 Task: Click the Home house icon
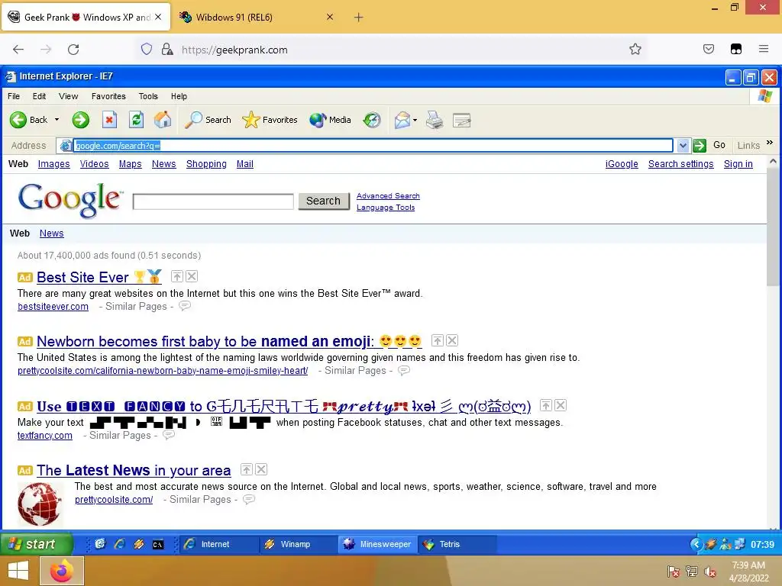tap(163, 120)
